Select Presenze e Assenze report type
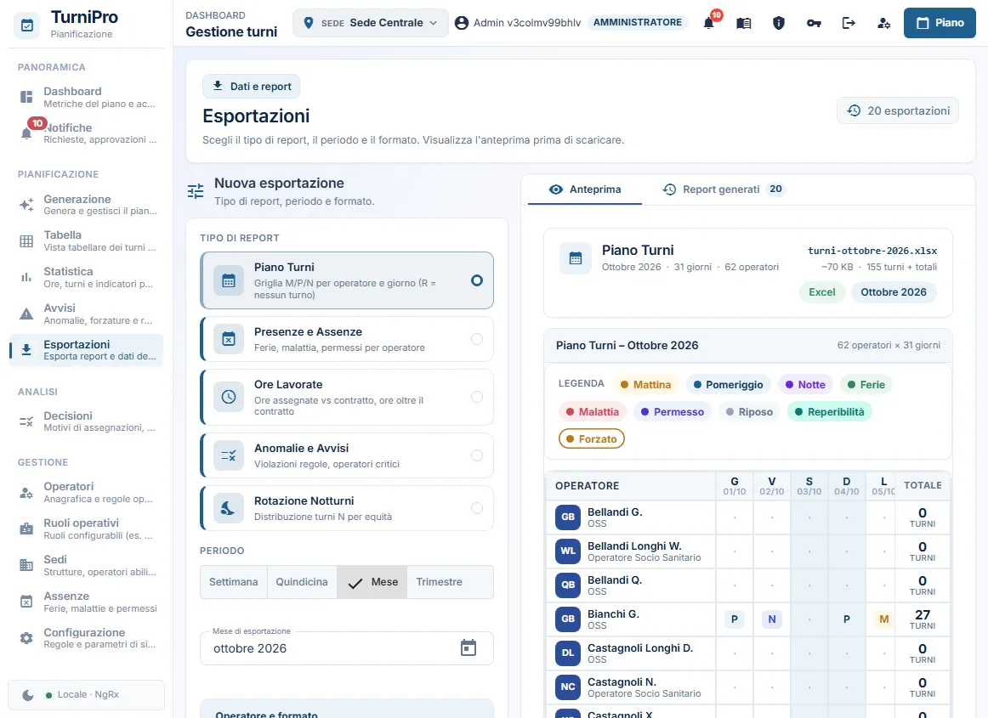Image resolution: width=988 pixels, height=718 pixels. click(x=347, y=339)
